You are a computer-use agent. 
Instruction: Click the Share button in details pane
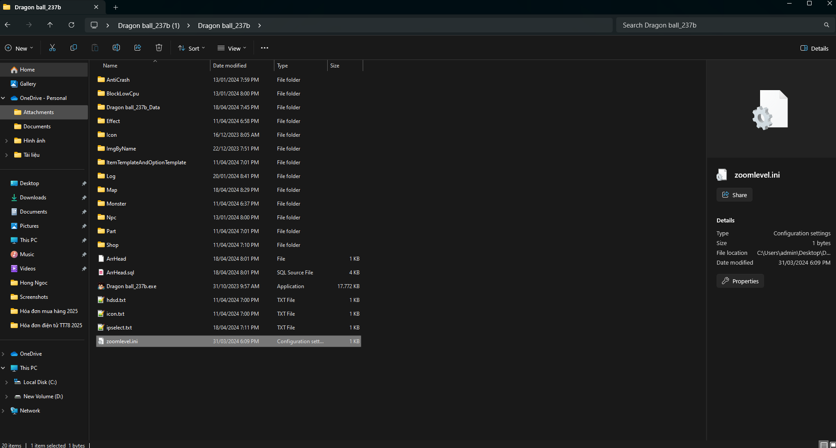click(734, 195)
